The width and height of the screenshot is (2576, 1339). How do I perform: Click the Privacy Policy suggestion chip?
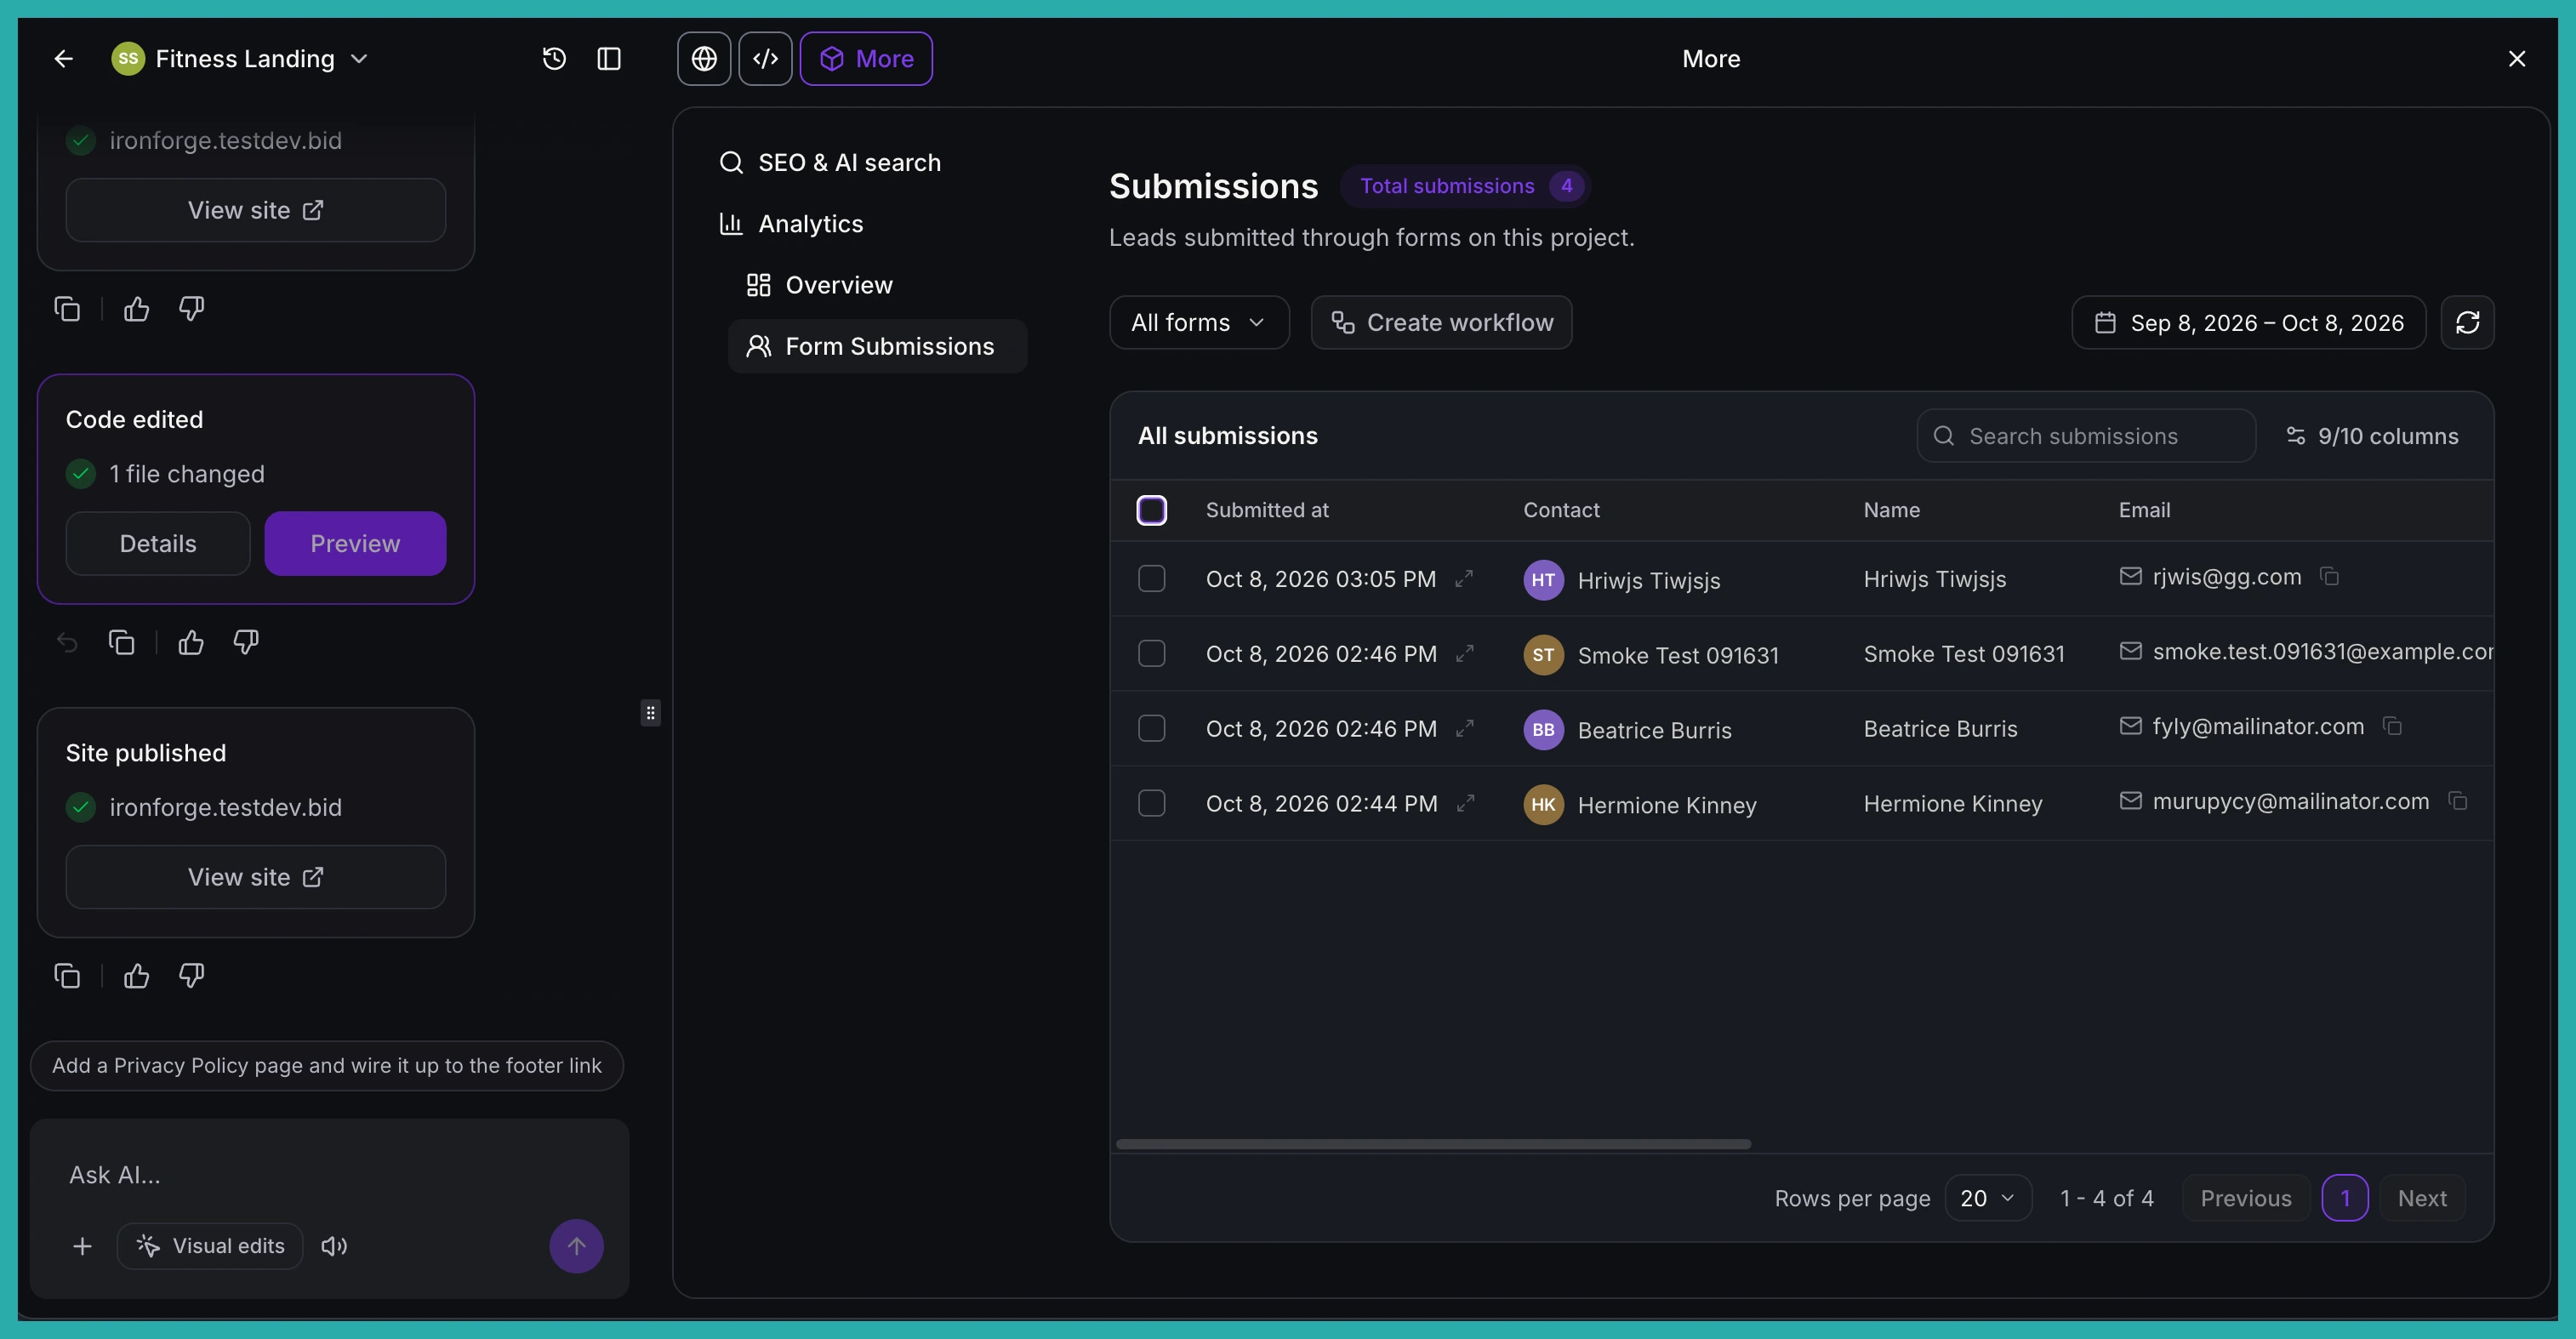point(327,1066)
